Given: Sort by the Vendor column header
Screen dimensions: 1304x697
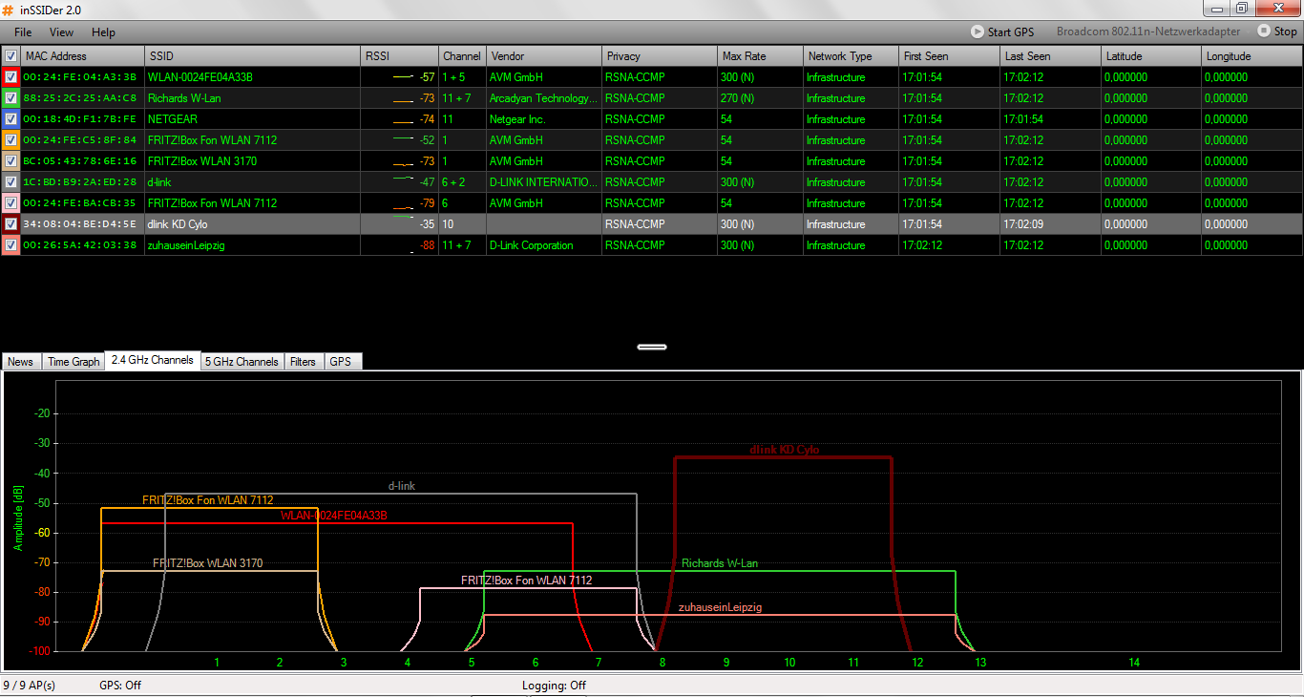Looking at the screenshot, I should [544, 56].
